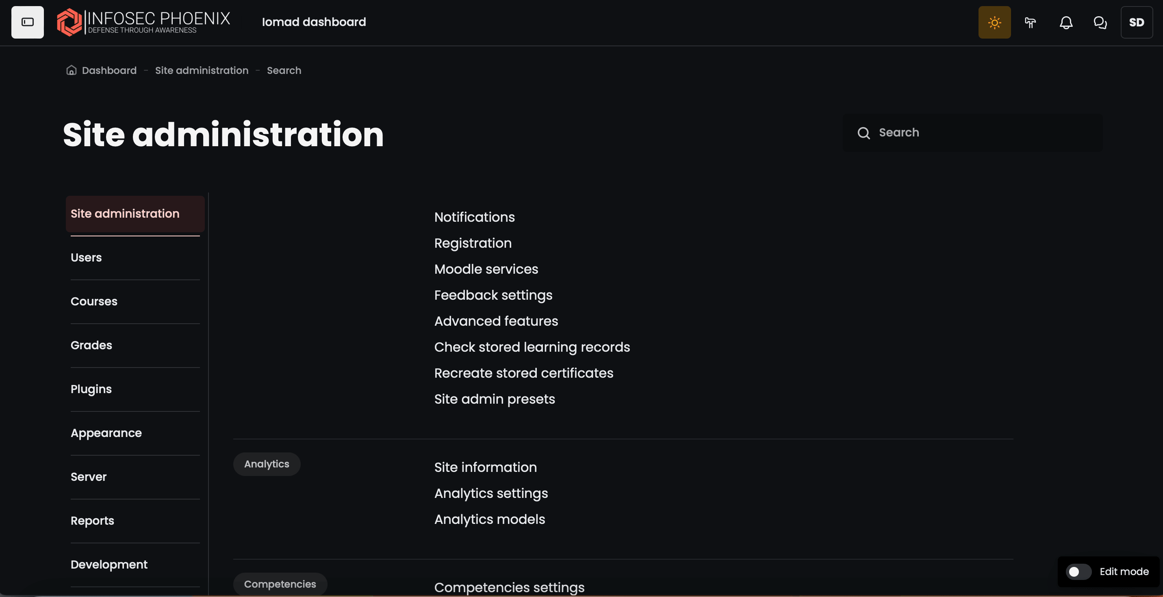Open the Server admin tab
The image size is (1163, 597).
tap(89, 477)
